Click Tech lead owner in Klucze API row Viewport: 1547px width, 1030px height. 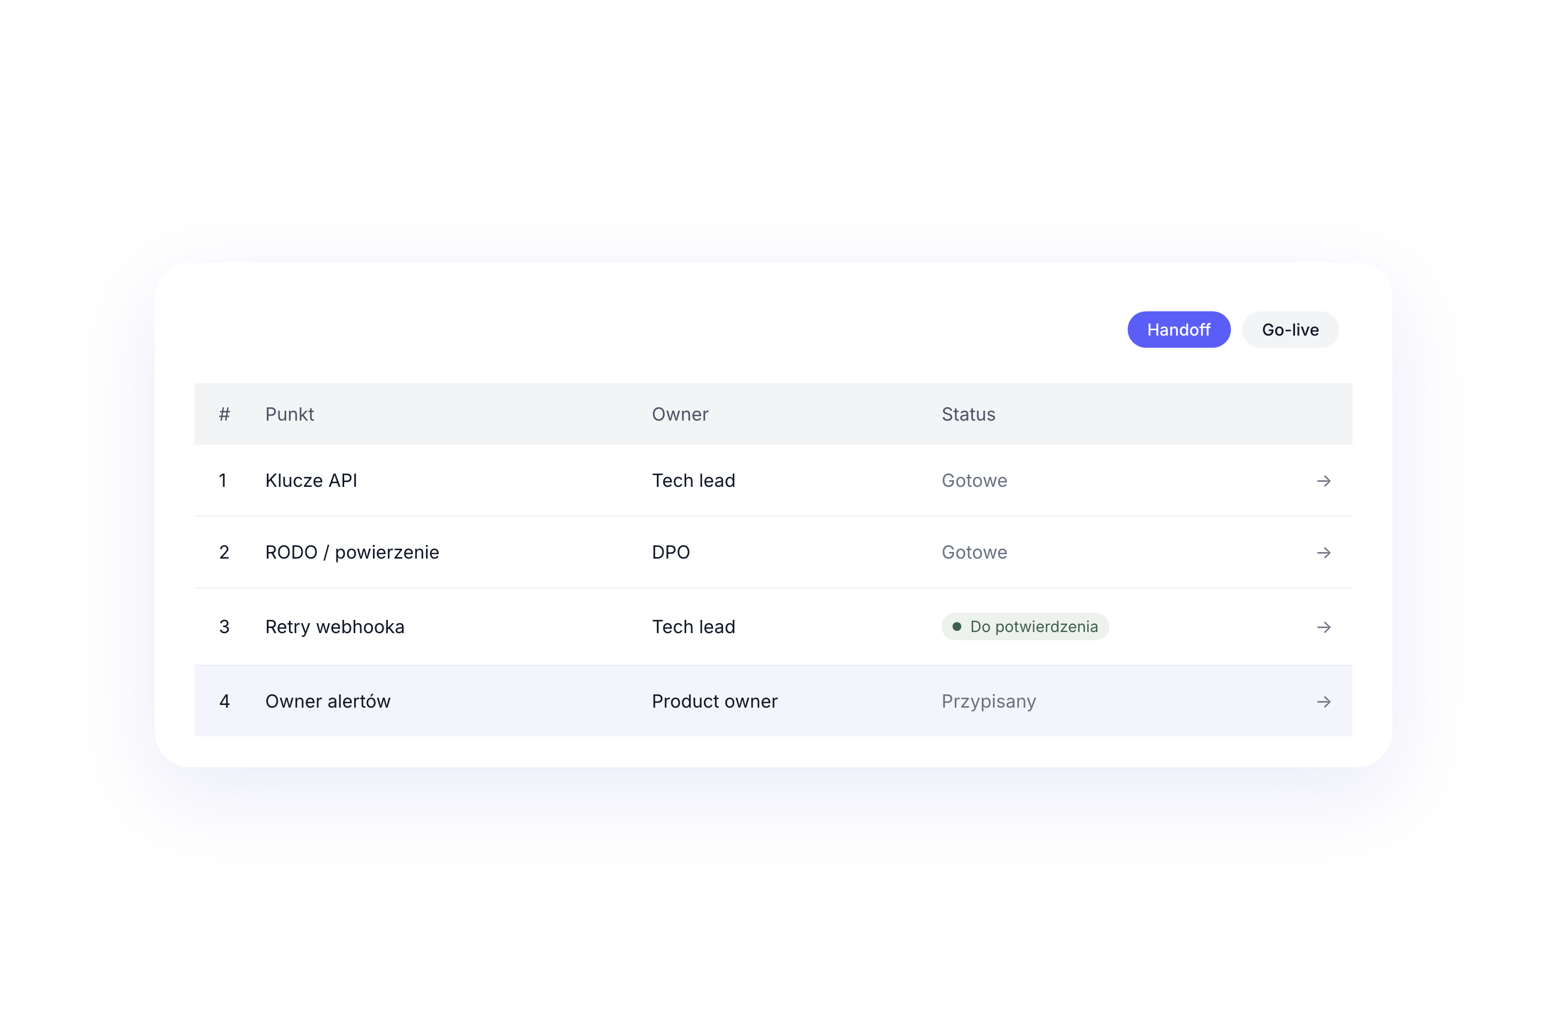pyautogui.click(x=693, y=481)
